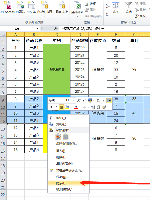Choose Hide from context menu
The height and width of the screenshot is (200, 150).
(68, 183)
